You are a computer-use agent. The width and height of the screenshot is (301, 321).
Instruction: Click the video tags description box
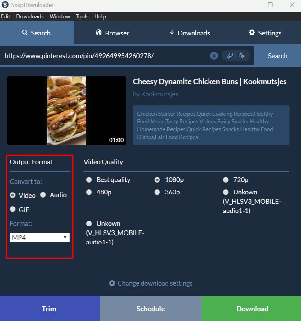click(x=211, y=125)
